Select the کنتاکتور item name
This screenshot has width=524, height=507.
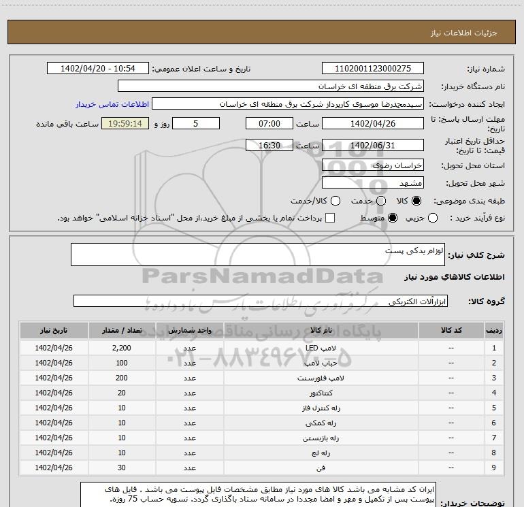coord(321,393)
